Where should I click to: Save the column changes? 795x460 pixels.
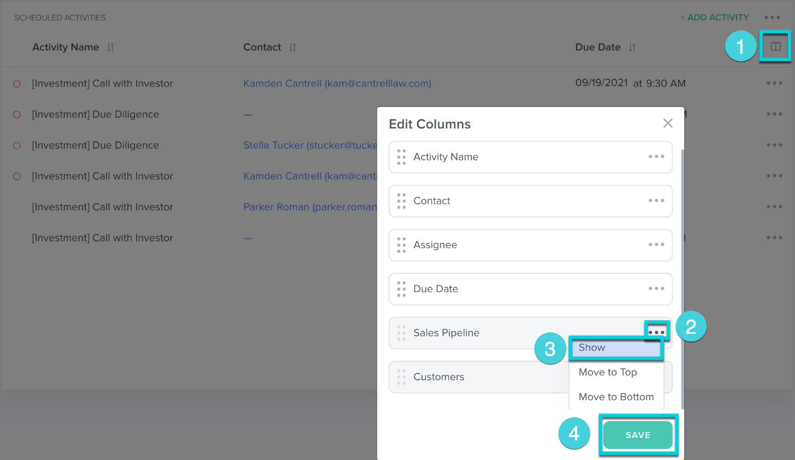(x=638, y=435)
